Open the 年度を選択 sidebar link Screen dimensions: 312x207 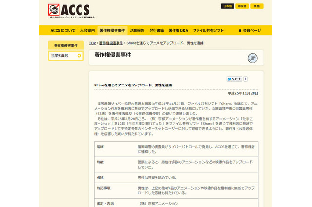[59, 55]
